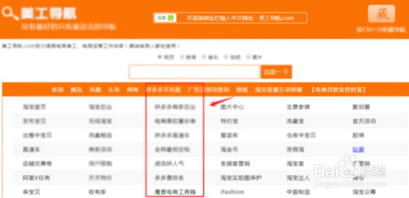Open the 特价宝 link
This screenshot has height=198, width=409.
pos(229,121)
